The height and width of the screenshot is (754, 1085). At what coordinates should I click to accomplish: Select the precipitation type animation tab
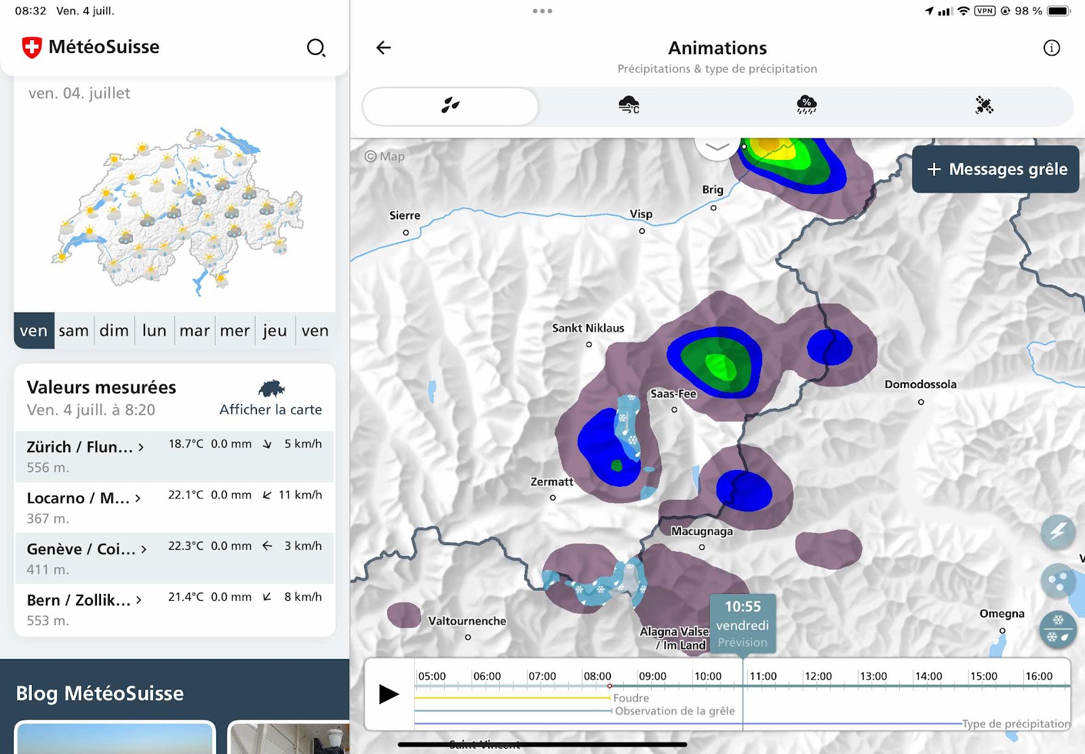tap(451, 106)
